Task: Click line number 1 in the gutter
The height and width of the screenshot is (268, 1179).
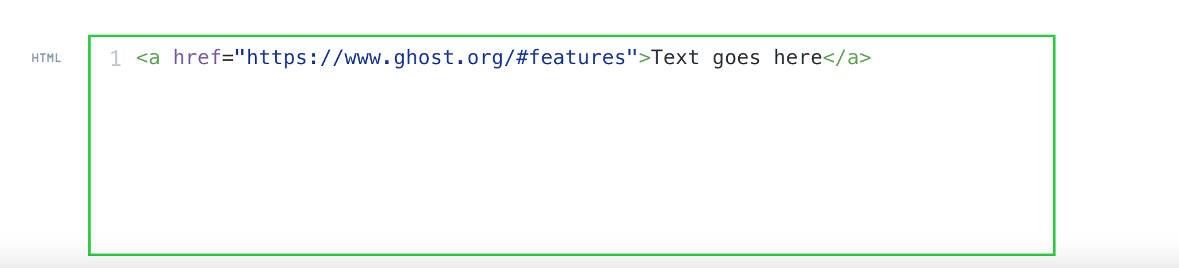Action: (116, 59)
